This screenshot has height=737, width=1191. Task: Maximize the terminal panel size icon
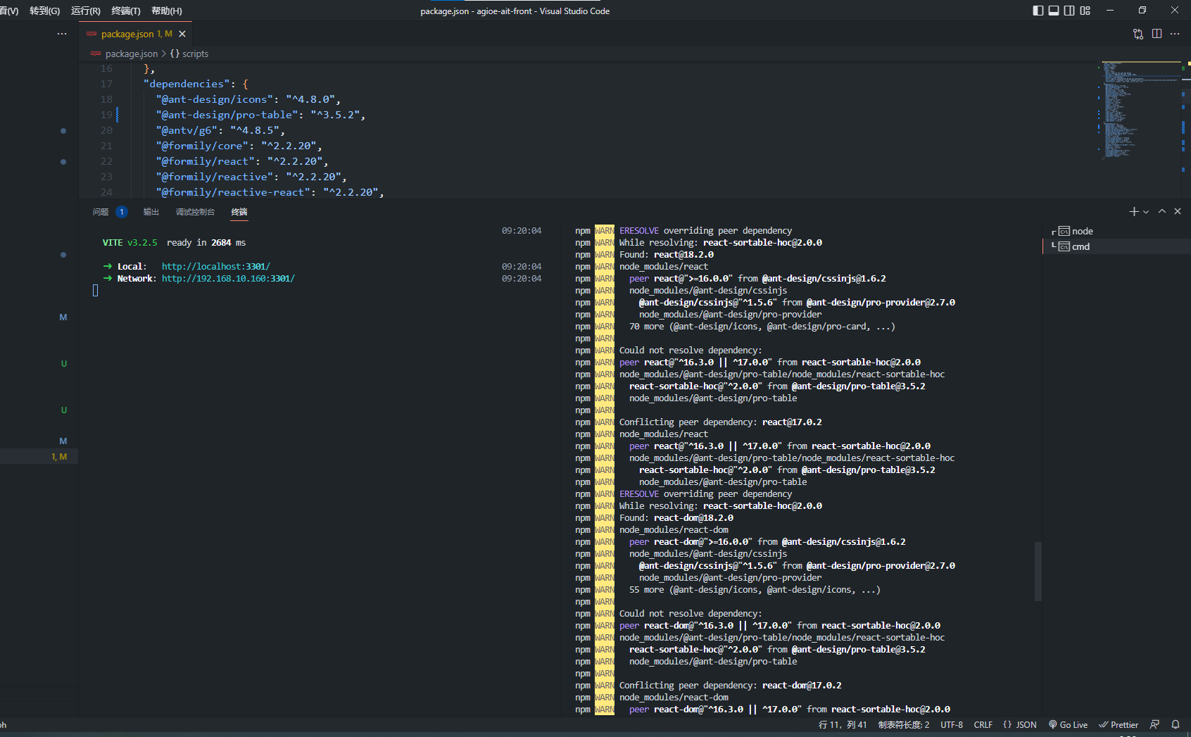coord(1161,211)
